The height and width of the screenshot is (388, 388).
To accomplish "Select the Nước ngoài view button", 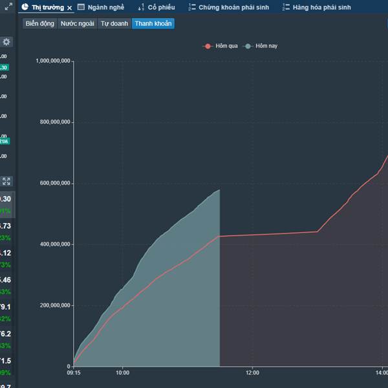I will pos(77,23).
